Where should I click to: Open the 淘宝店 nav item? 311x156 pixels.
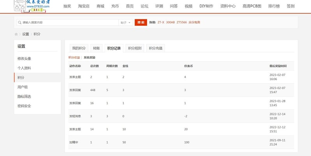(x=84, y=6)
